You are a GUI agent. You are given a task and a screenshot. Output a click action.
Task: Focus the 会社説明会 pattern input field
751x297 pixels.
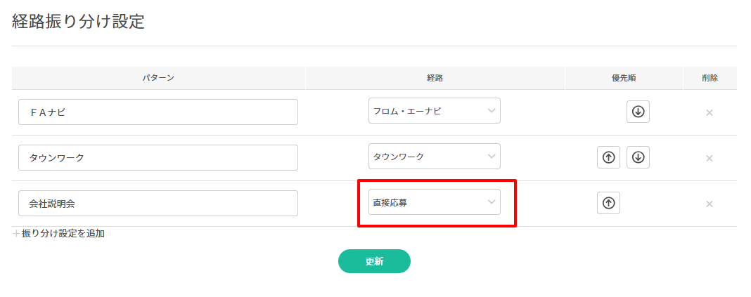pos(158,203)
